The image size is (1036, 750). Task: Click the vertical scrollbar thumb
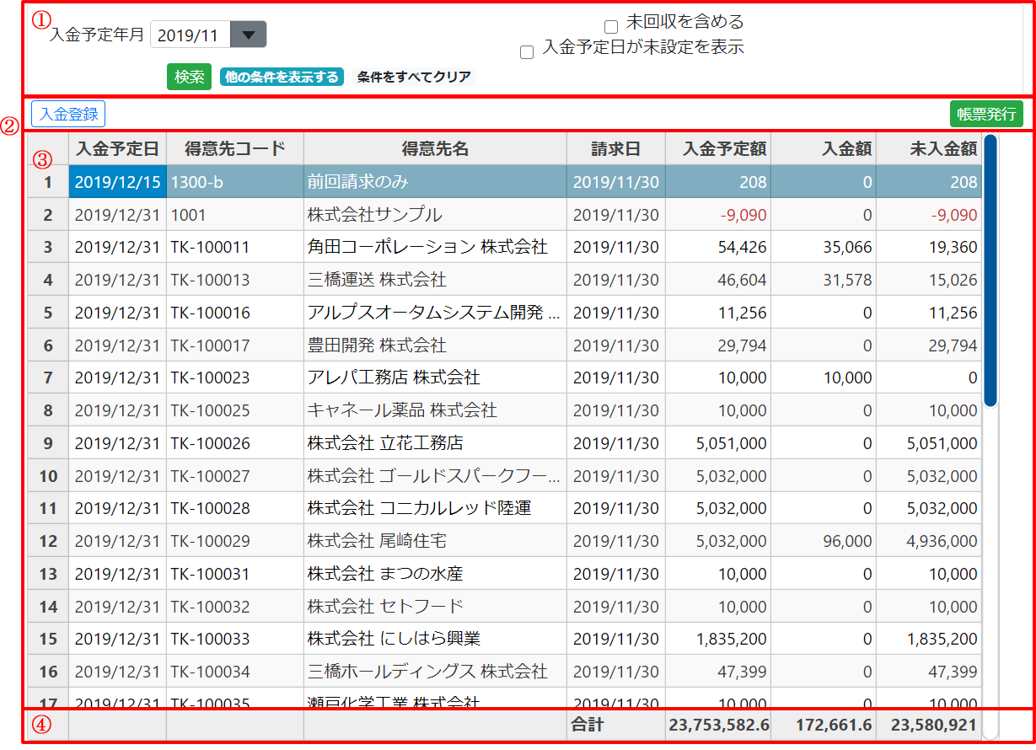click(x=990, y=270)
